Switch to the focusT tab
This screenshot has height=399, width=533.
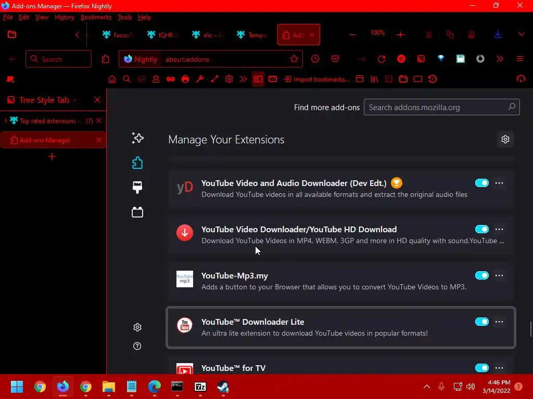tap(118, 35)
